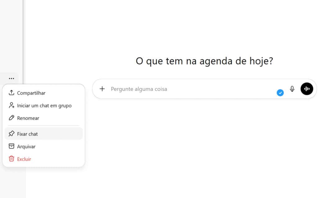Screen dimensions: 318x198
Task: Click the pin icon beside Fixar chat
Action: point(12,134)
